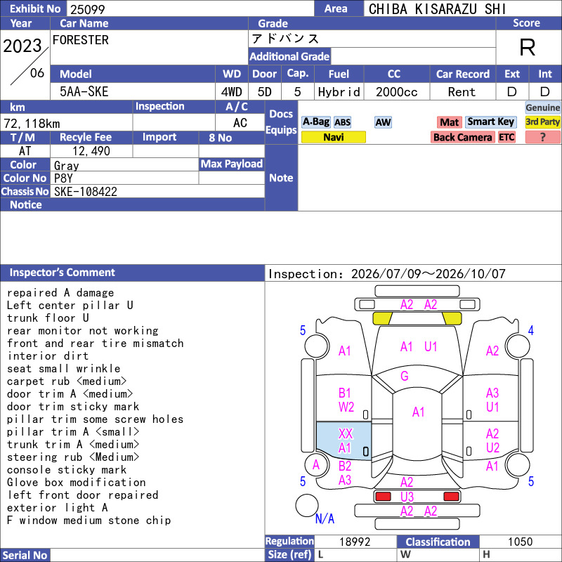Click the grade text アドバンス
The image size is (562, 562).
[285, 39]
